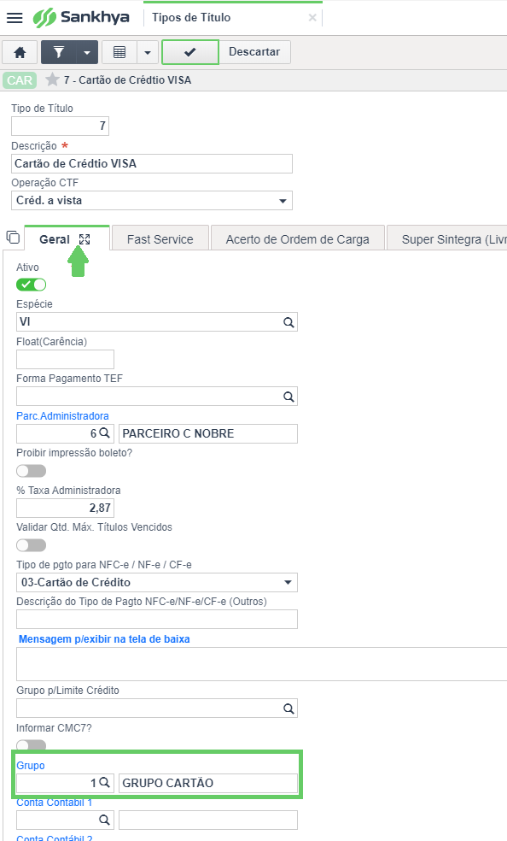
Task: Edit the Descrição field
Action: point(152,163)
